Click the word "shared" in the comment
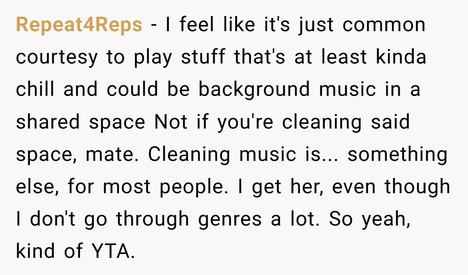Viewport: 468px width, 275px height. (49, 123)
